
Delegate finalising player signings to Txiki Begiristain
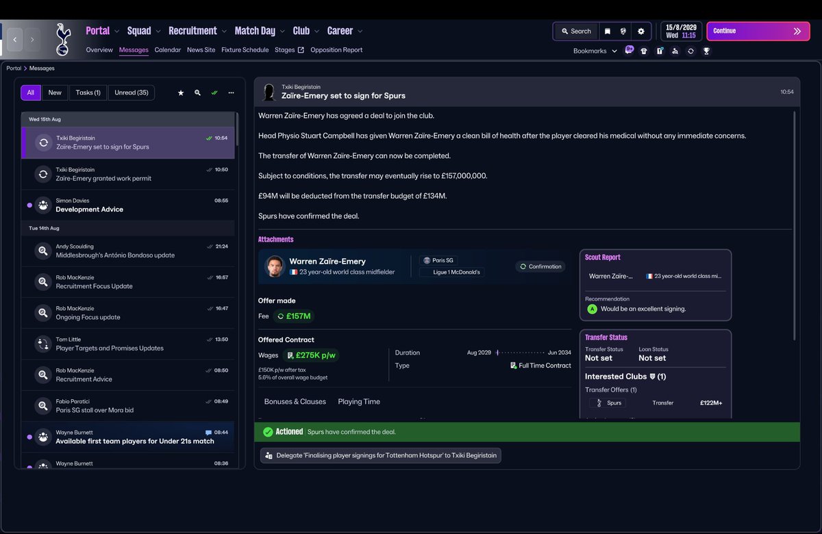[x=381, y=455]
